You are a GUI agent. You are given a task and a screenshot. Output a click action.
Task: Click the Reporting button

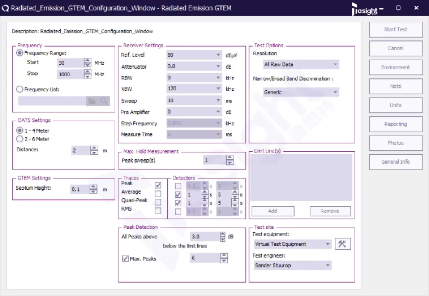(x=395, y=124)
